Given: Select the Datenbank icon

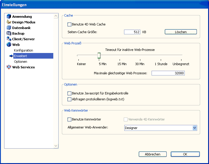Looking at the screenshot, I should 9,28.
